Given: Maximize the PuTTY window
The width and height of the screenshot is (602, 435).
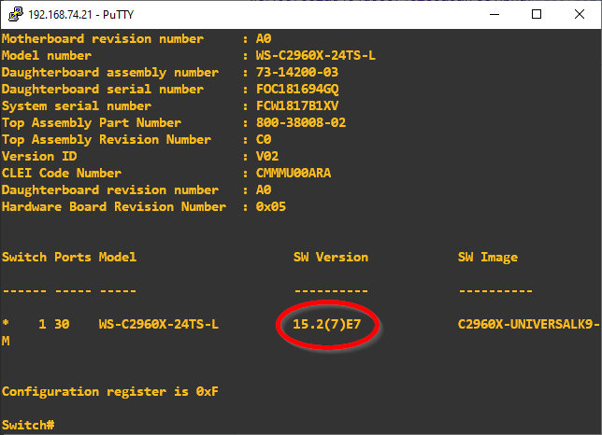Looking at the screenshot, I should click(x=537, y=14).
